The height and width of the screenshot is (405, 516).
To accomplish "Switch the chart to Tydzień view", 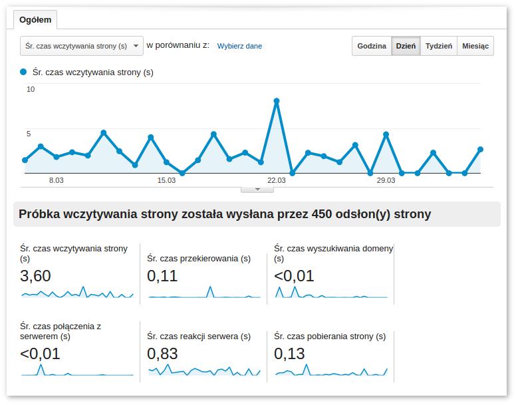I will click(438, 46).
